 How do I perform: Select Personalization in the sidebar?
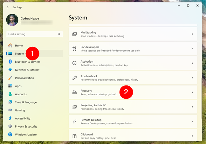tap(34, 78)
